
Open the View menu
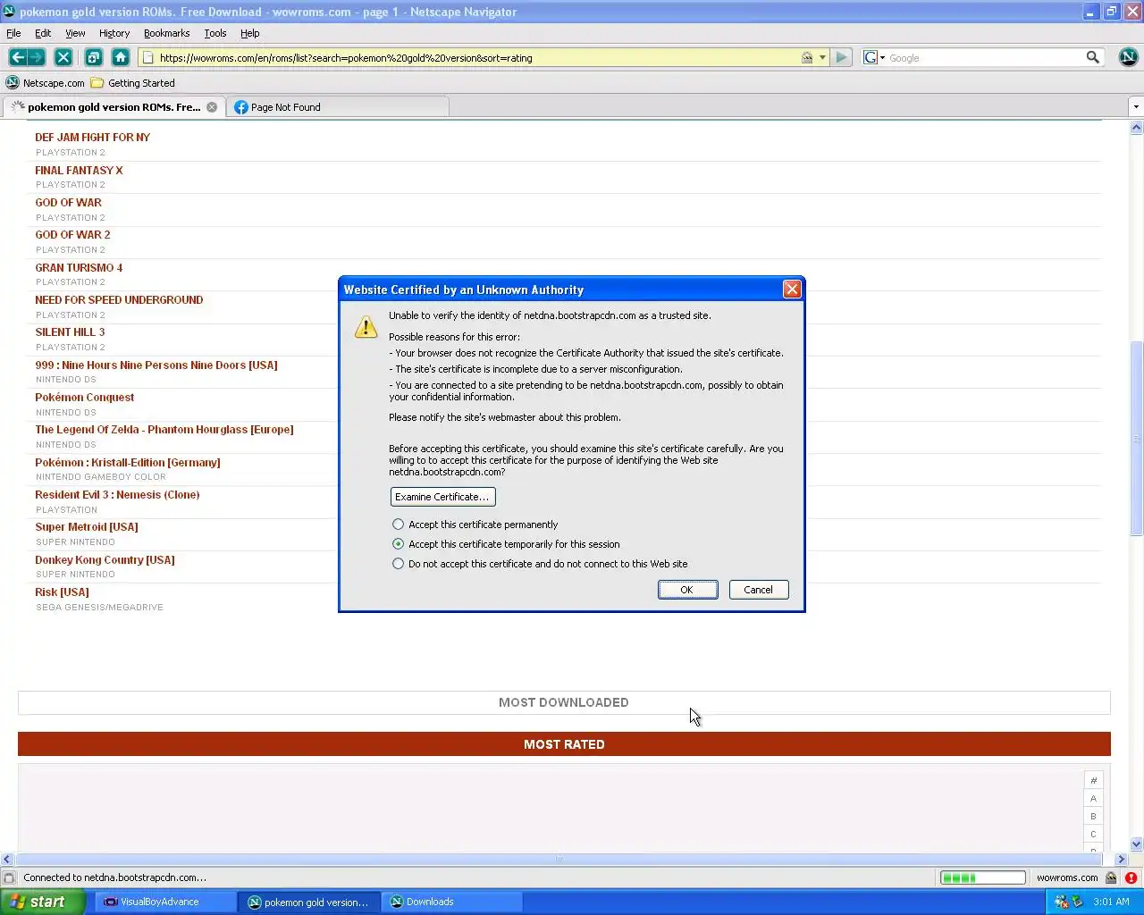click(x=75, y=33)
